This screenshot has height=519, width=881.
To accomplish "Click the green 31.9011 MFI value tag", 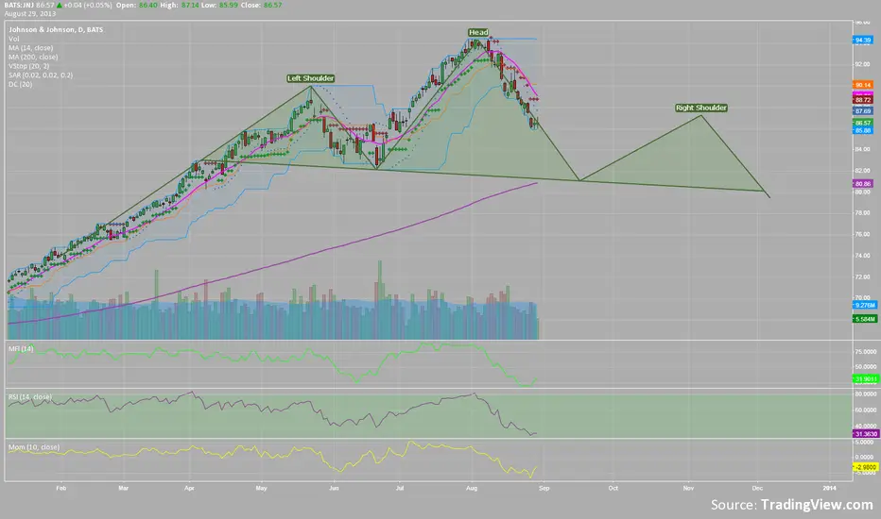I will [865, 379].
